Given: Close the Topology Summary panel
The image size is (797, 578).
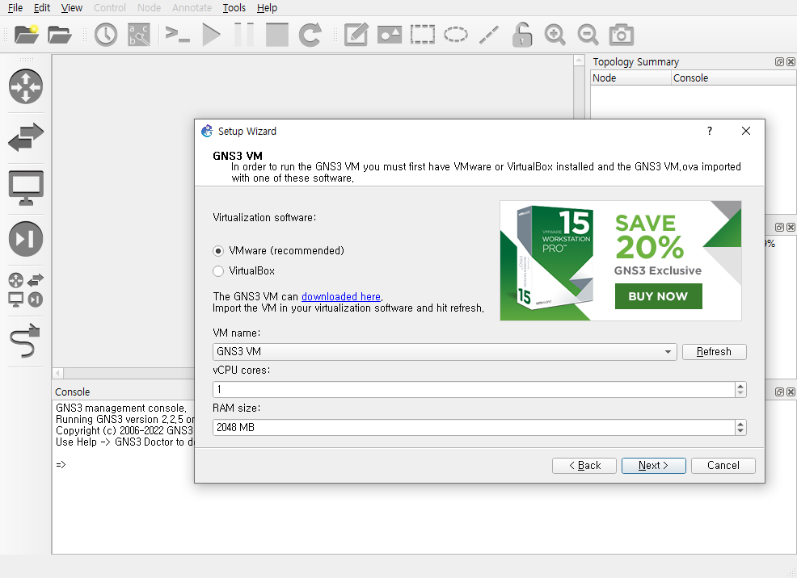Looking at the screenshot, I should [x=791, y=62].
